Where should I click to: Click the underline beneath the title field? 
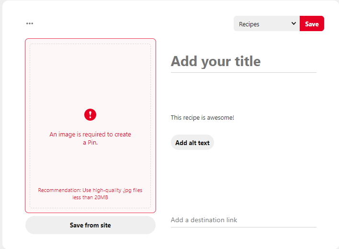243,73
